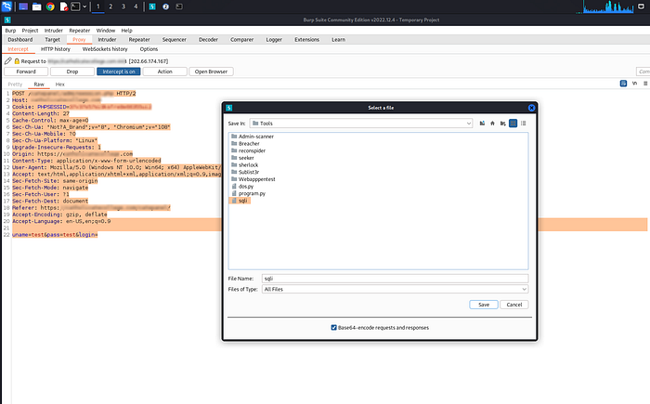Click the Open Browser button
This screenshot has height=404, width=650.
pyautogui.click(x=211, y=72)
